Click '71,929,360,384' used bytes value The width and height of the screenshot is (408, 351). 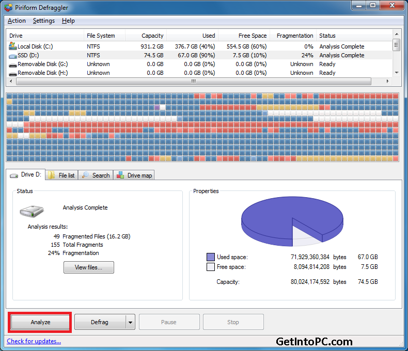click(310, 257)
